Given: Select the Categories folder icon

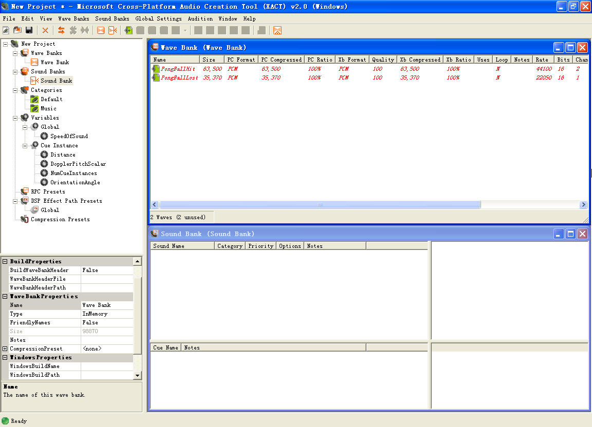Looking at the screenshot, I should [x=25, y=90].
